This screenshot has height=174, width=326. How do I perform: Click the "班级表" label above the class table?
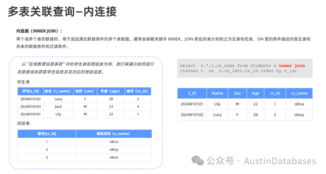point(23,124)
